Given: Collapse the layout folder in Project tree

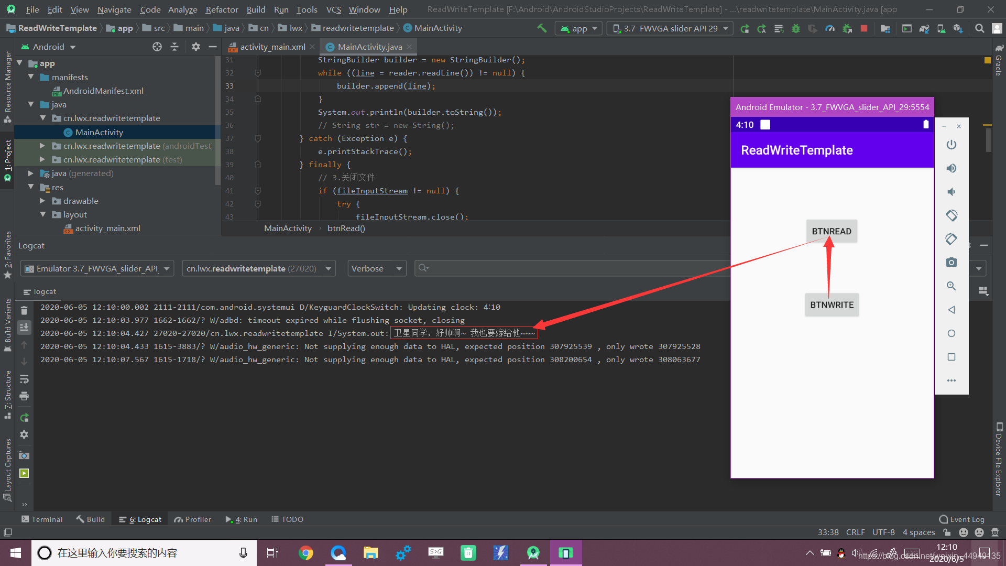Looking at the screenshot, I should tap(43, 214).
